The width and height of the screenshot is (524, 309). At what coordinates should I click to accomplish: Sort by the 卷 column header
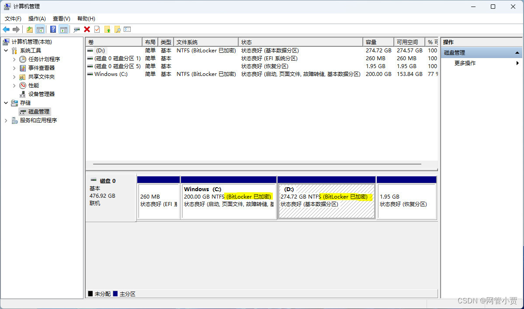click(x=114, y=42)
